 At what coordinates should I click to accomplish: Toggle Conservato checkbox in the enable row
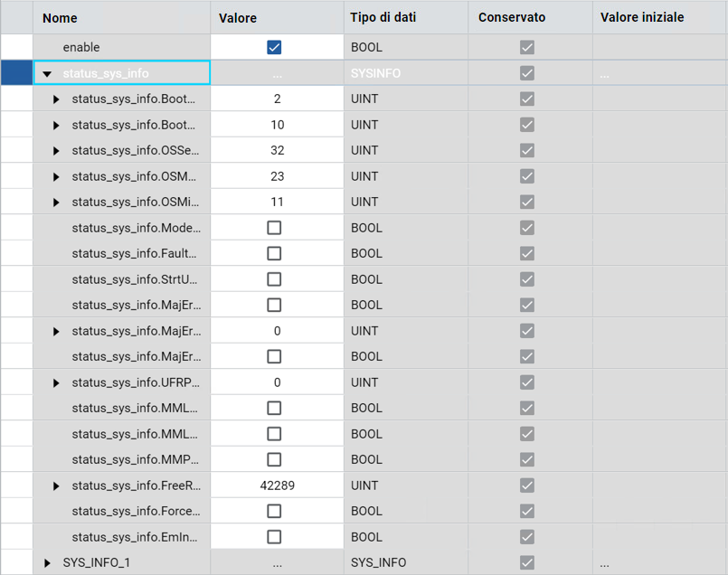coord(527,47)
